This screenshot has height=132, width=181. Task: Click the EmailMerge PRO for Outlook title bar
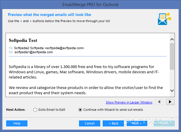pos(90,5)
